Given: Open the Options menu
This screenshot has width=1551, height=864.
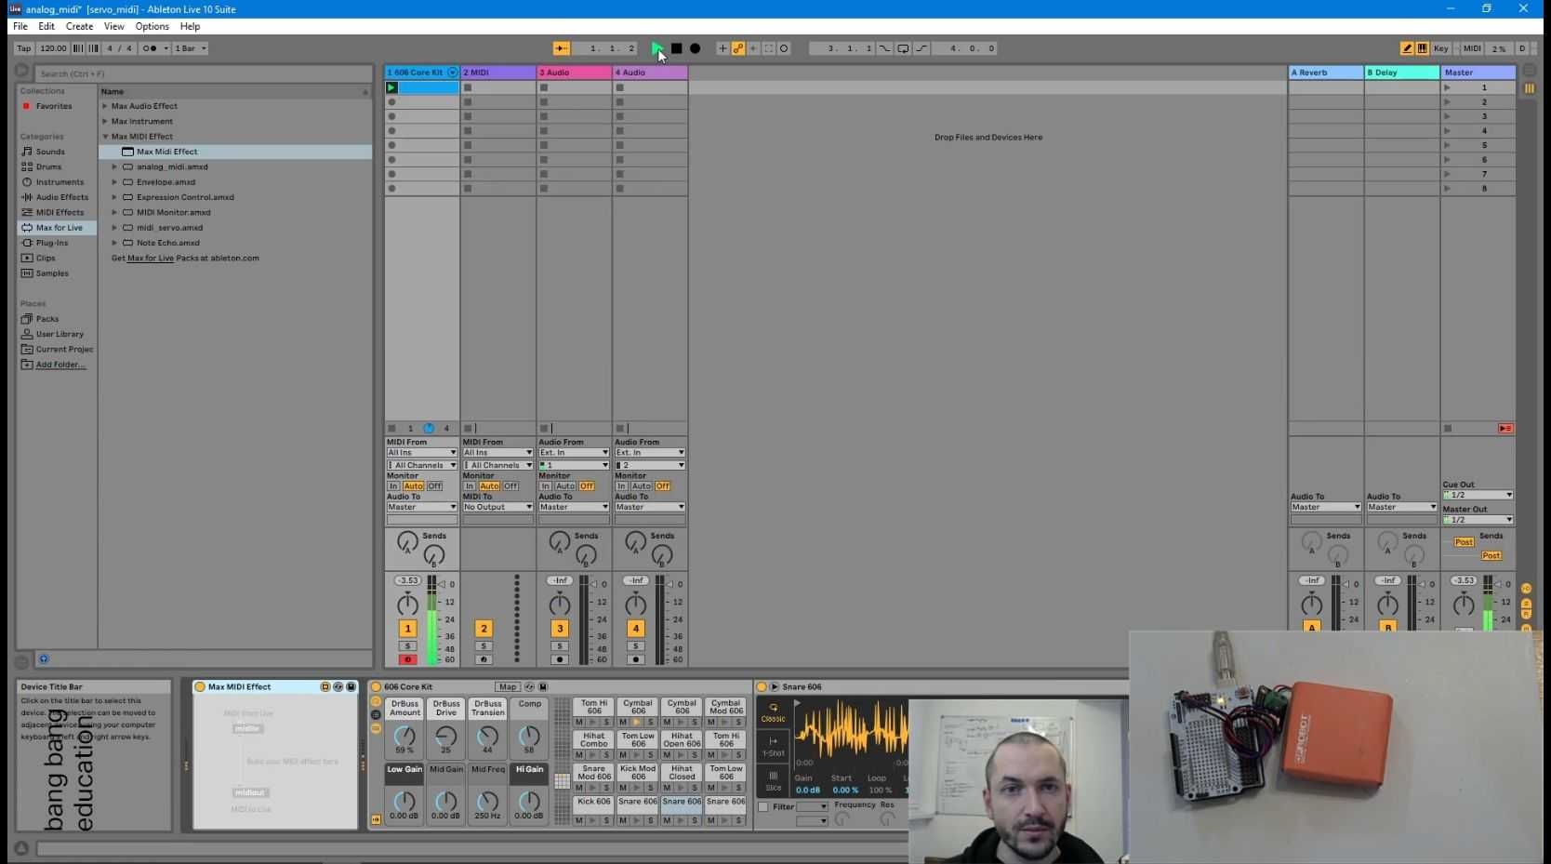Looking at the screenshot, I should (x=152, y=26).
